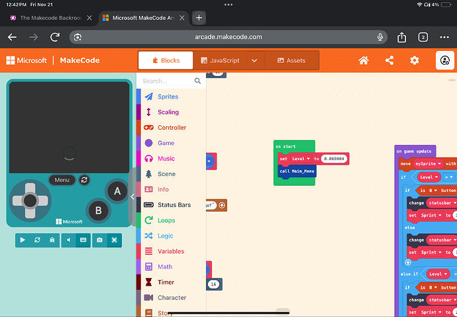Tap the browser reload icon
Screen dimensions: 457x317
pyautogui.click(x=55, y=37)
